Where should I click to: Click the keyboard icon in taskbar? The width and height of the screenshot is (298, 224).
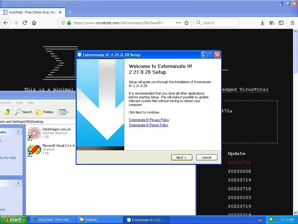pyautogui.click(x=260, y=220)
